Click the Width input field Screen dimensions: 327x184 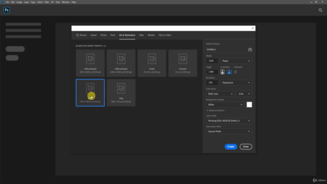click(212, 61)
